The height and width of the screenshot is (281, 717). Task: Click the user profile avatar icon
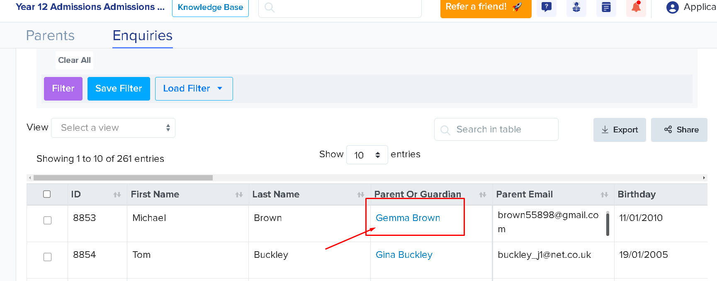[x=672, y=7]
